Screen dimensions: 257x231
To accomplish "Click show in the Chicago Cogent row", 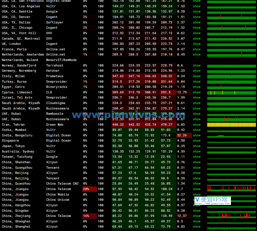I will pos(197,28).
